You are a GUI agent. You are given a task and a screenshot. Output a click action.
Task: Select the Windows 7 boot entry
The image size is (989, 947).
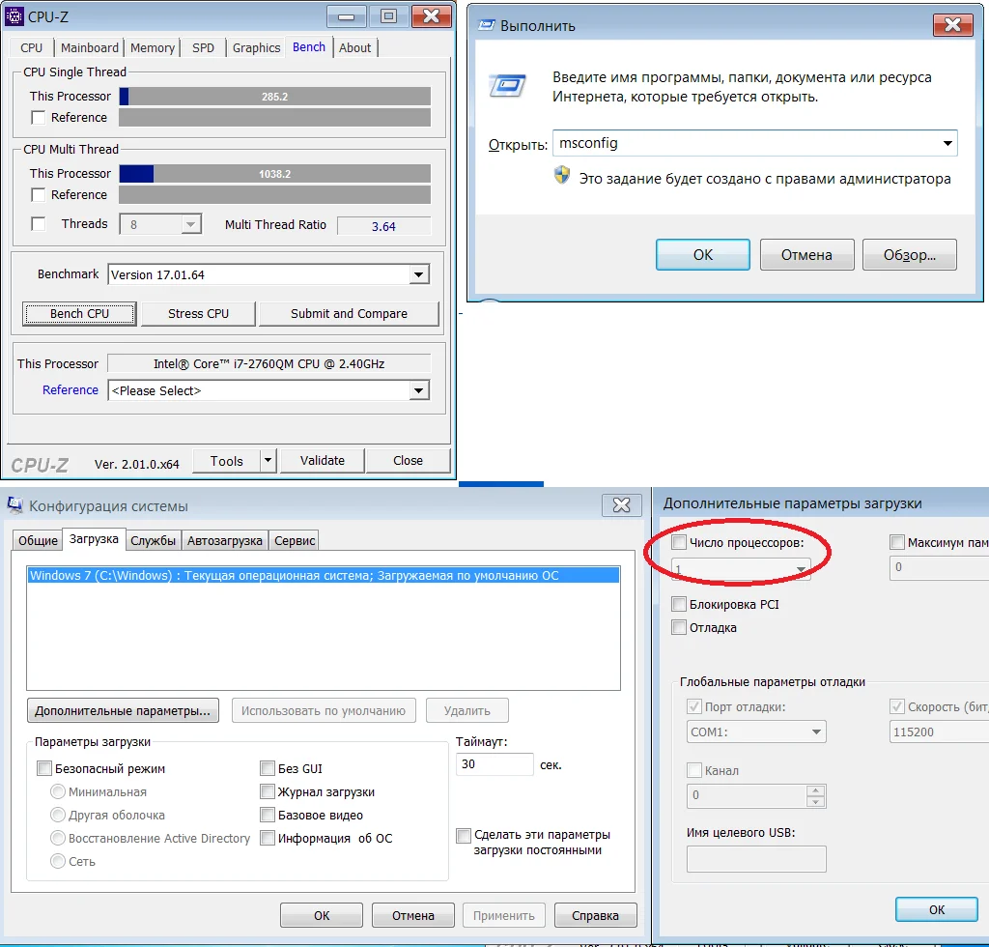tap(323, 575)
